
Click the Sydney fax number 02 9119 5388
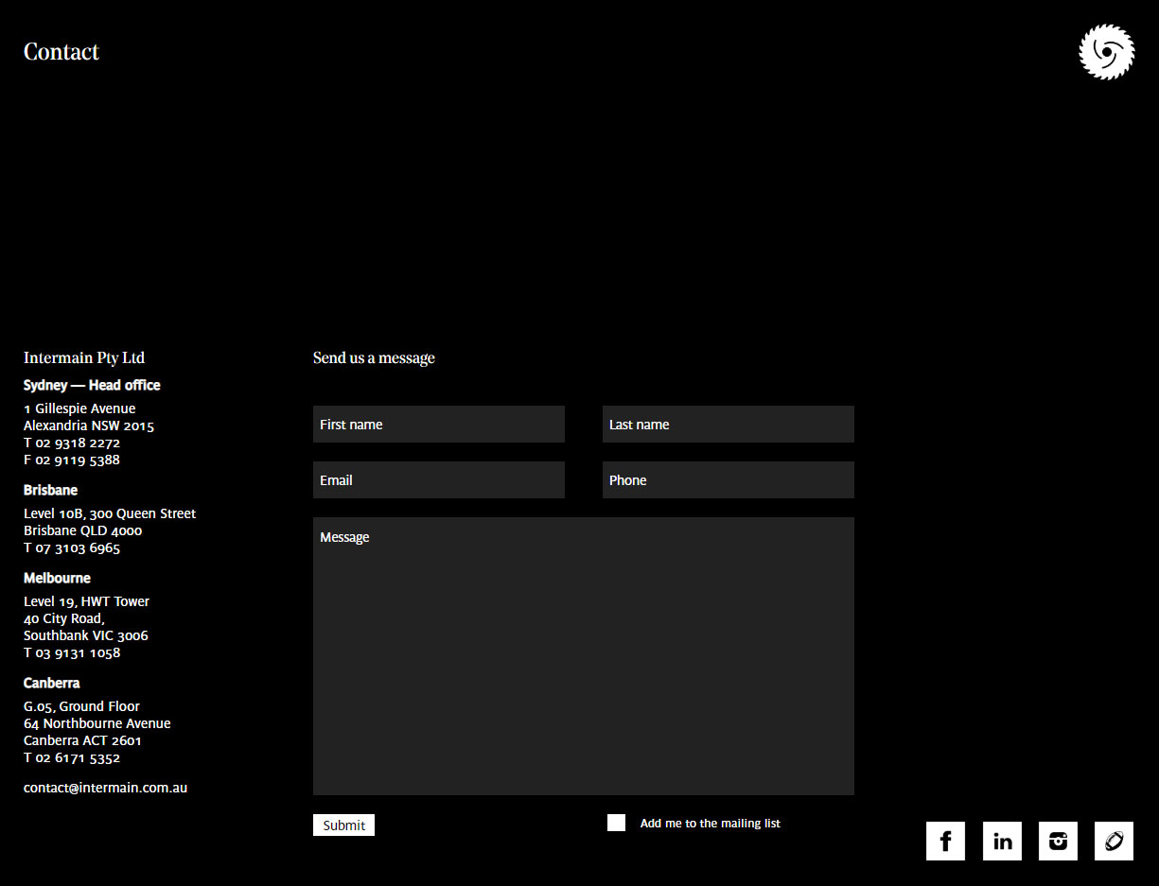(78, 460)
